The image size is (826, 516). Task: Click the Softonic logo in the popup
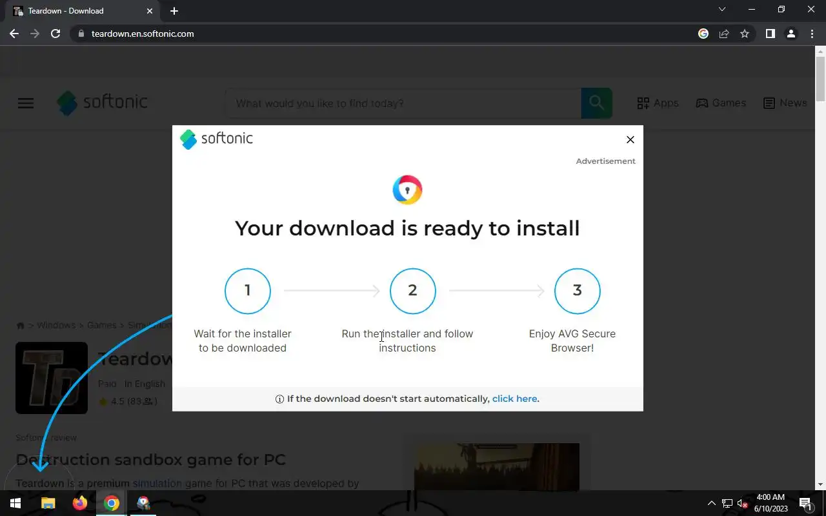[216, 139]
